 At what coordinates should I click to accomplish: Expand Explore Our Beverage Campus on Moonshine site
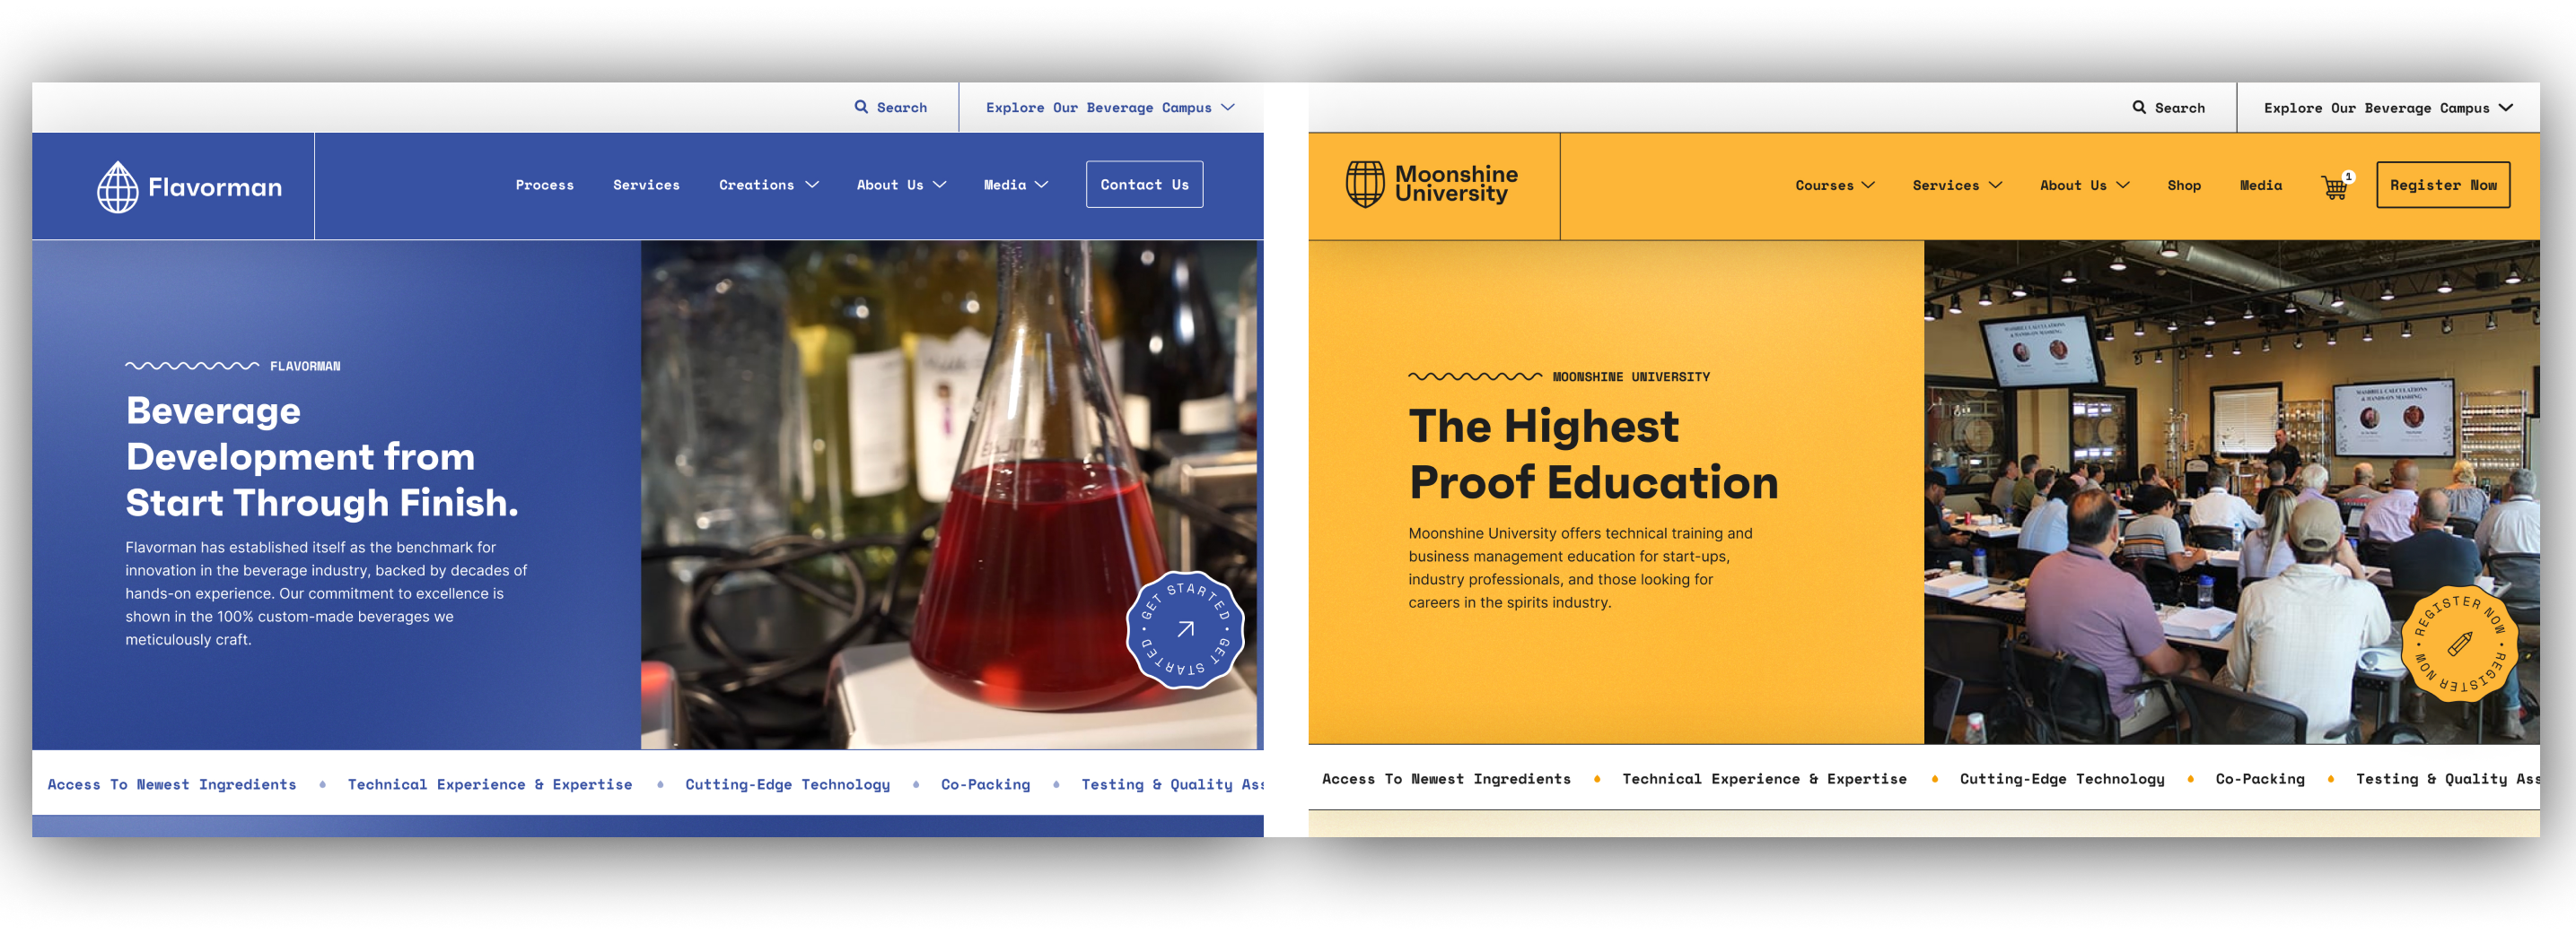tap(2388, 108)
